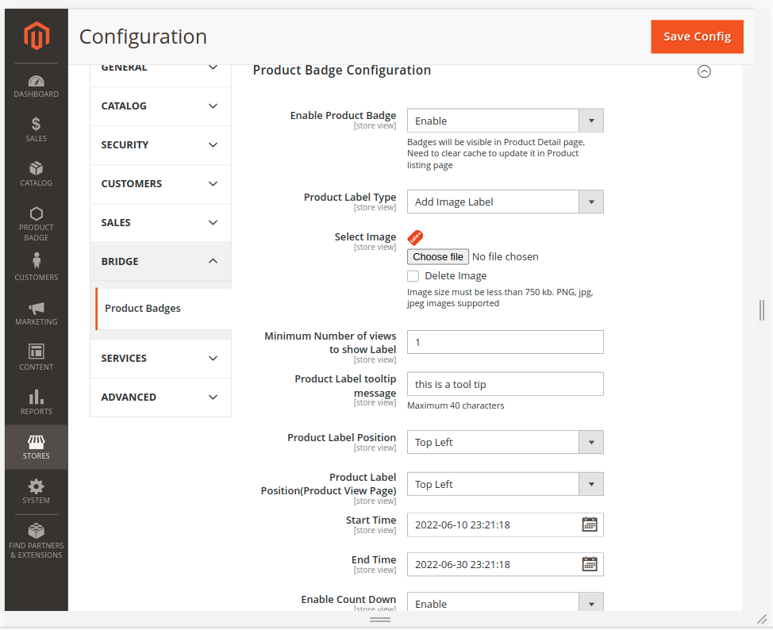
Task: Open the Reports bar chart icon
Action: click(37, 398)
